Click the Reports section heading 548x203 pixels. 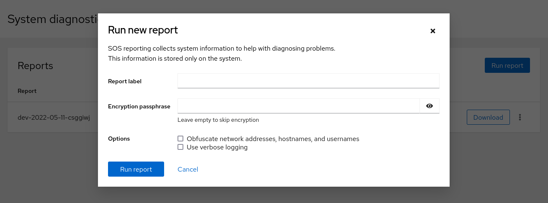(x=35, y=66)
